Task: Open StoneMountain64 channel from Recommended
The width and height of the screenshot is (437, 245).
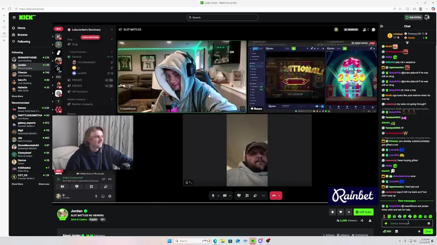Action: (30, 147)
